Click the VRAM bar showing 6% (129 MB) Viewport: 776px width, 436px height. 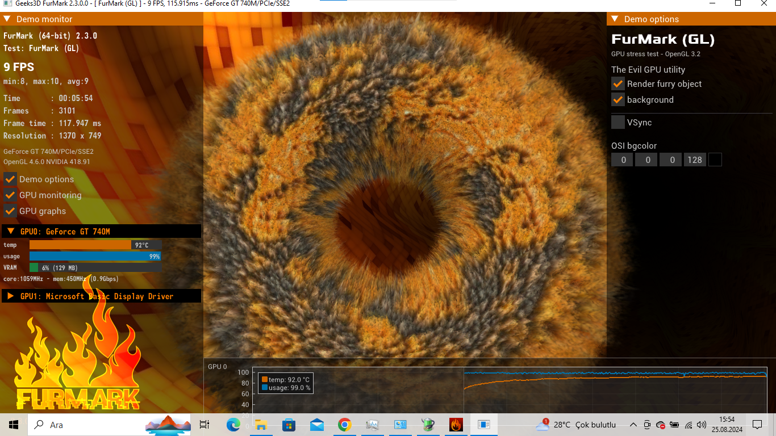(95, 267)
